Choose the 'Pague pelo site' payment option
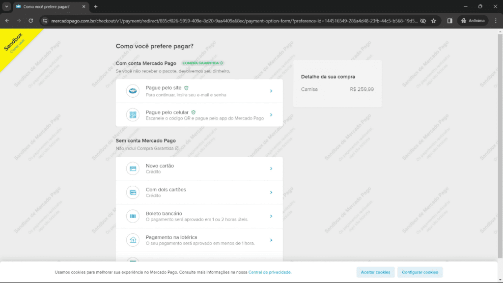Screen dimensions: 503x283 pyautogui.click(x=199, y=91)
